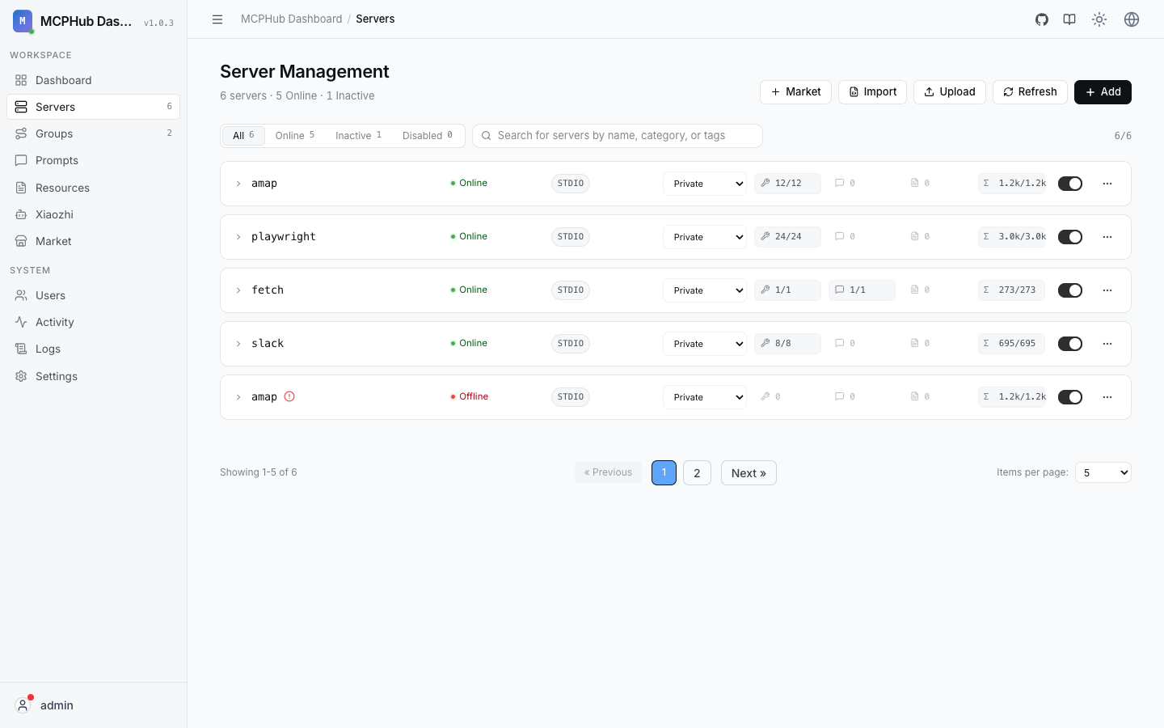Open the admin user avatar icon
This screenshot has height=728, width=1164.
coord(23,705)
